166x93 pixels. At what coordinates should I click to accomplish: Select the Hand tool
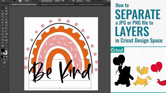tap(3, 46)
